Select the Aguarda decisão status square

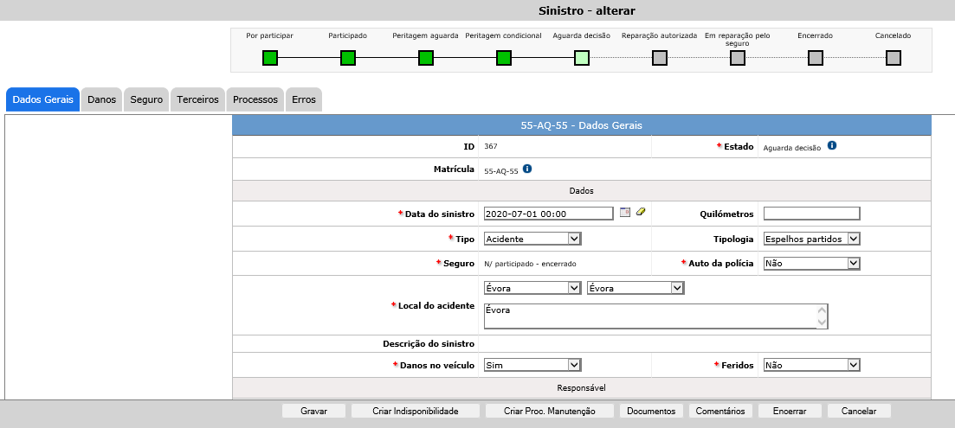[582, 58]
